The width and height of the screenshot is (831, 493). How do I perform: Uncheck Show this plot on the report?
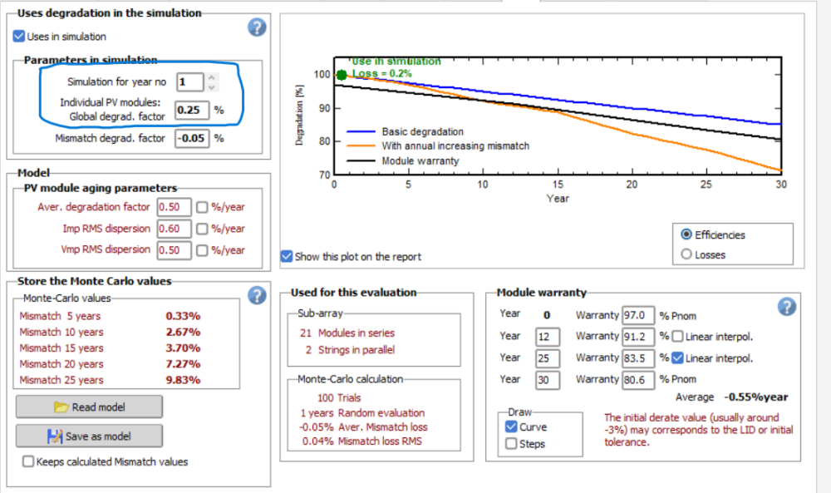[x=287, y=257]
